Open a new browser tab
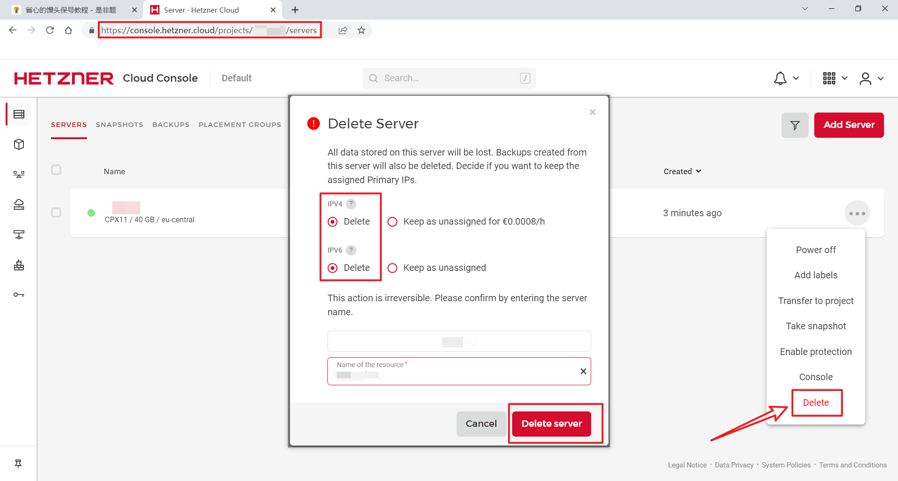This screenshot has width=898, height=481. [x=295, y=10]
